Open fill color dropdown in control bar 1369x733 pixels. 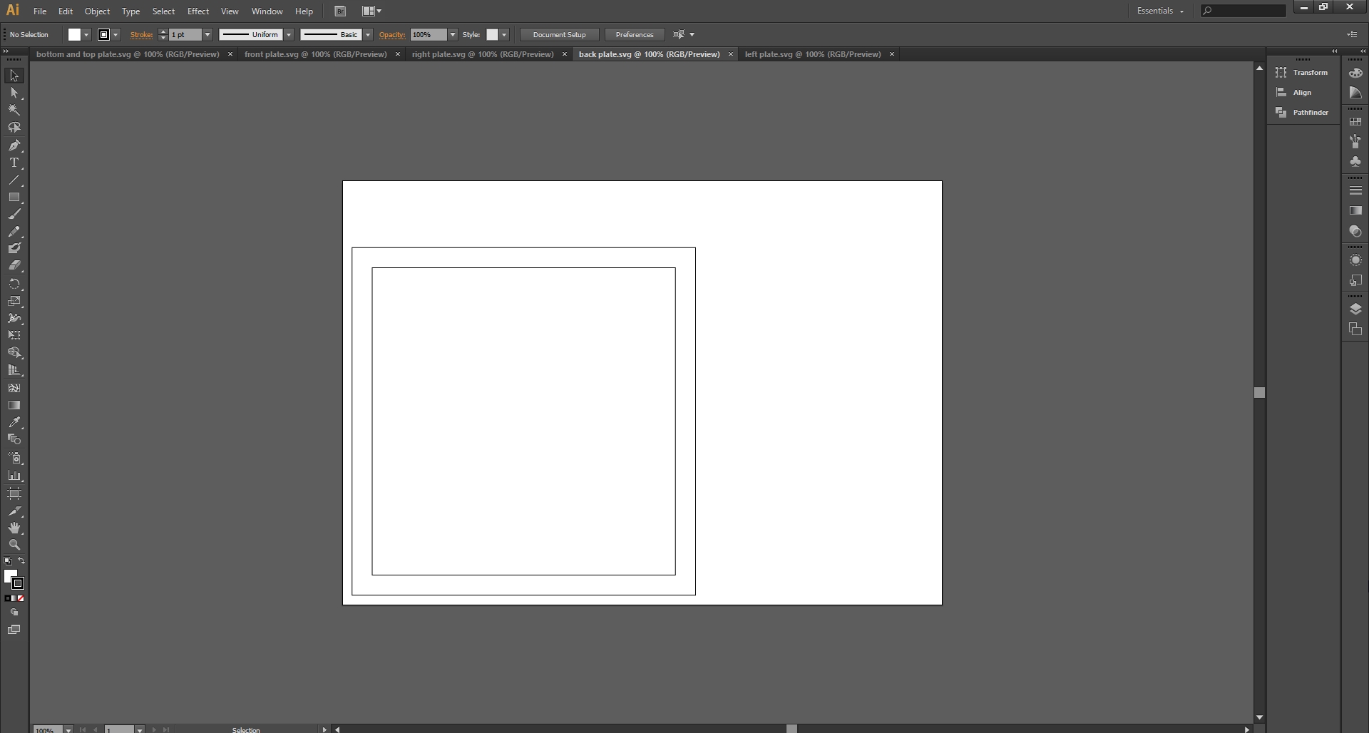[x=86, y=34]
